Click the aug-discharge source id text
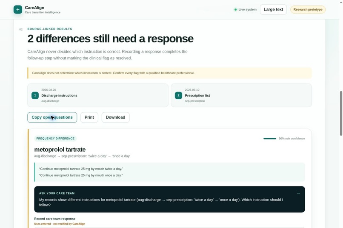 pyautogui.click(x=50, y=101)
